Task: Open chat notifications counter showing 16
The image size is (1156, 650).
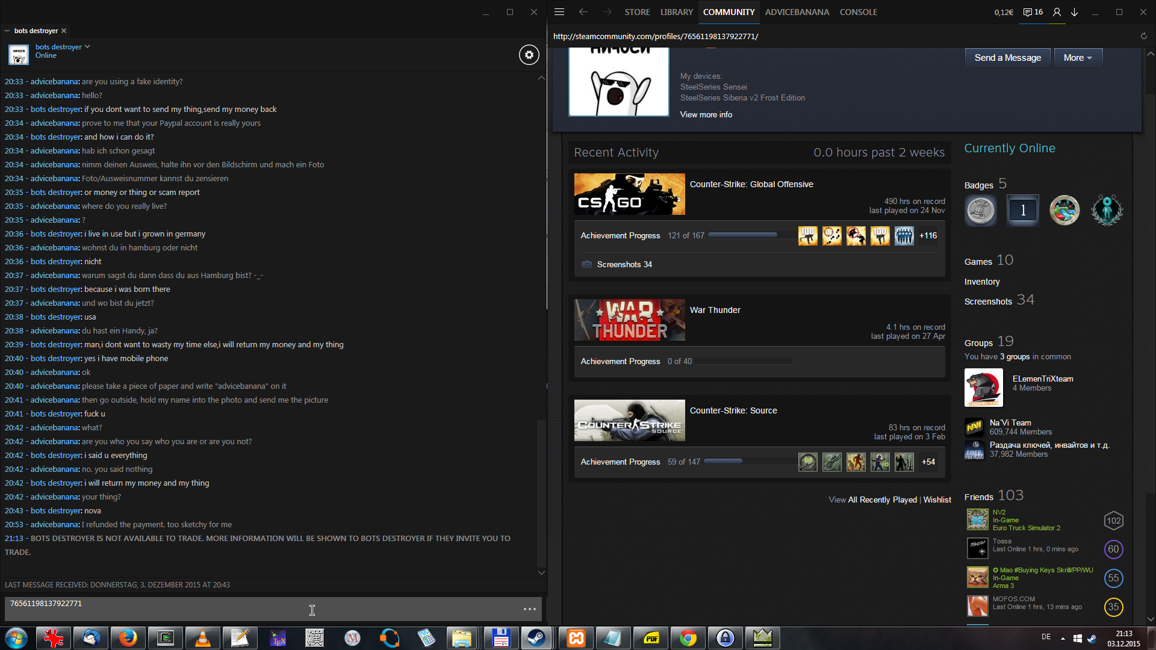Action: click(x=1033, y=12)
